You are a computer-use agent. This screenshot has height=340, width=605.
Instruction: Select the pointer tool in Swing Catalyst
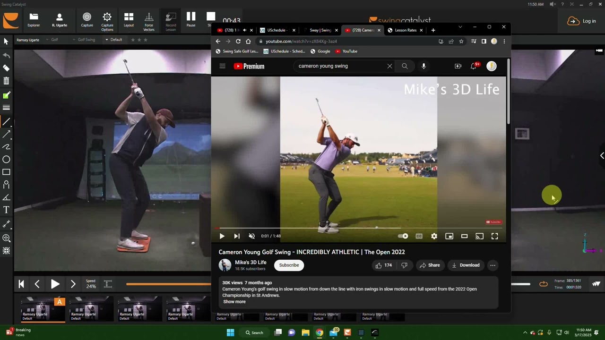pyautogui.click(x=6, y=42)
